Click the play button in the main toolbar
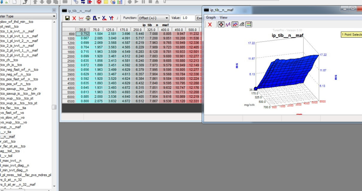The image size is (362, 191). coord(137,2)
